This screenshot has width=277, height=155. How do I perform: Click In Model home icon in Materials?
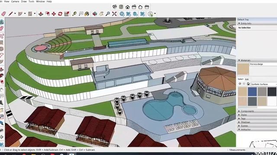(248, 84)
